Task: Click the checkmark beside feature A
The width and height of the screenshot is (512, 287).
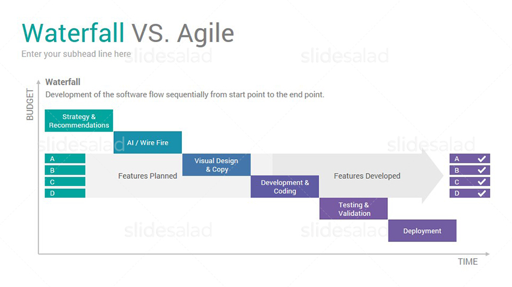Action: [482, 159]
